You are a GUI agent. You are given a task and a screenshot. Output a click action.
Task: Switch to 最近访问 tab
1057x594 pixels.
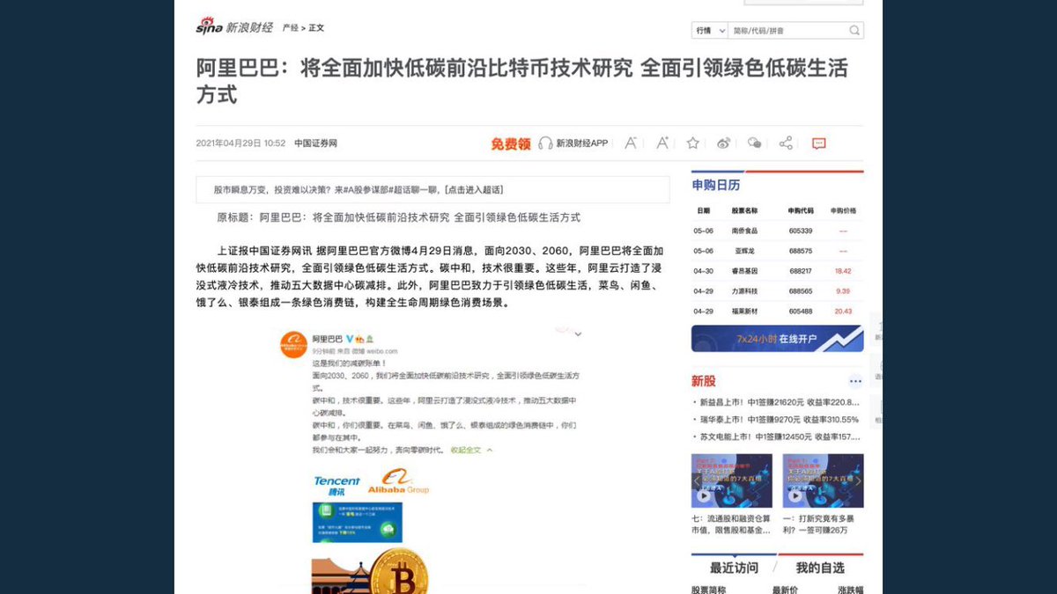[734, 568]
